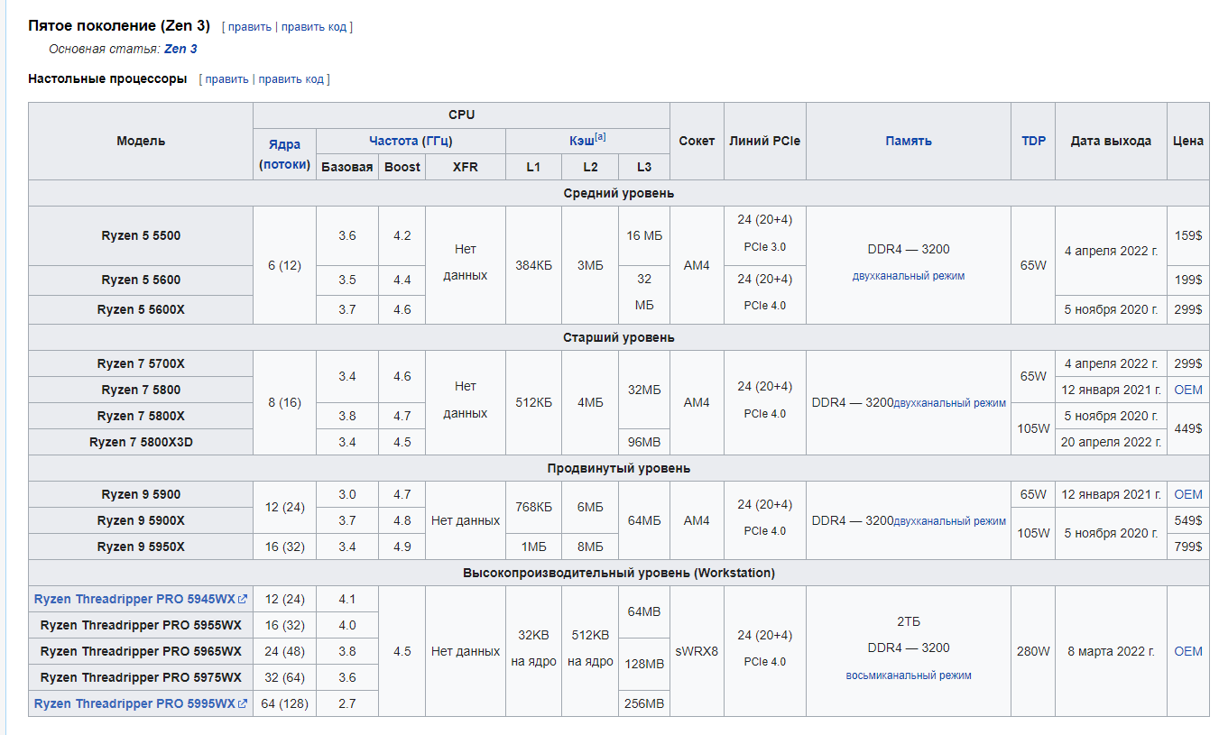
Task: Select the Ryzen 7 5800 model cell
Action: tap(141, 390)
